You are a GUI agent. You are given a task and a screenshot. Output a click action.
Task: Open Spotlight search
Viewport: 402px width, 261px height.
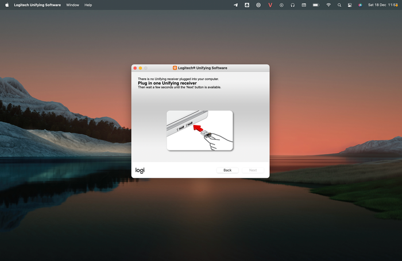click(x=339, y=5)
